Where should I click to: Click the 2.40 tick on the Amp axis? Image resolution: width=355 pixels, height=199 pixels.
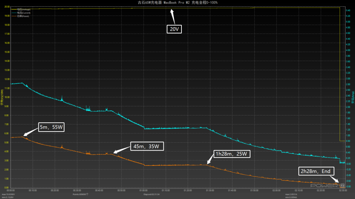[348, 96]
